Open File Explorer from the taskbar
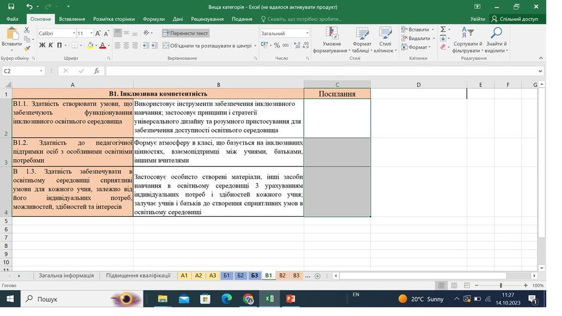 tap(163, 299)
